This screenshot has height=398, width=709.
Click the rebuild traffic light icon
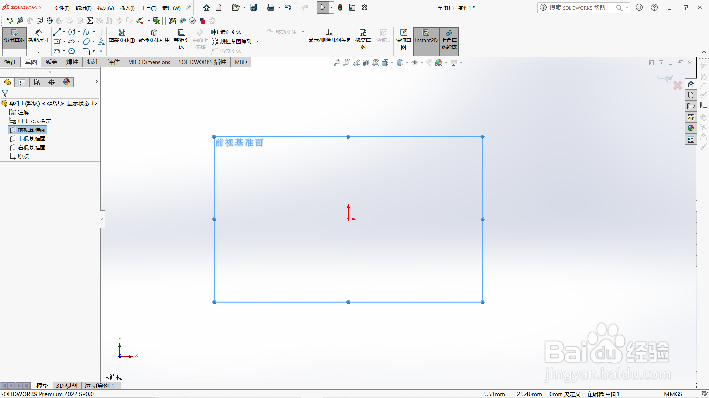(x=340, y=7)
